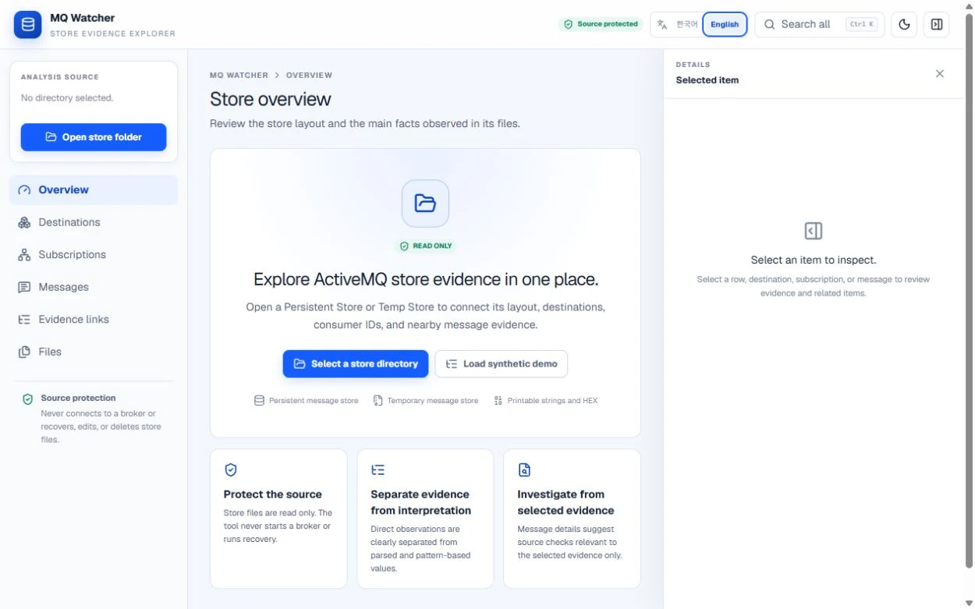This screenshot has height=609, width=975.
Task: Click the Protect the source shield icon
Action: click(230, 470)
